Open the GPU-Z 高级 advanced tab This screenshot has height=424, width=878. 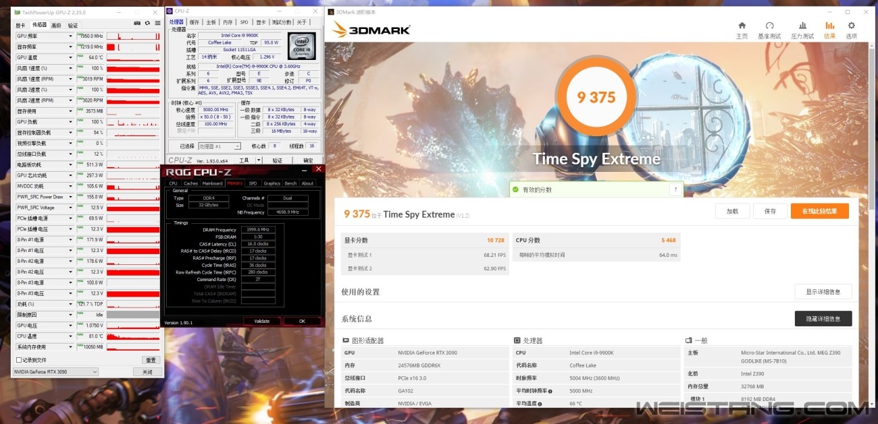point(56,26)
